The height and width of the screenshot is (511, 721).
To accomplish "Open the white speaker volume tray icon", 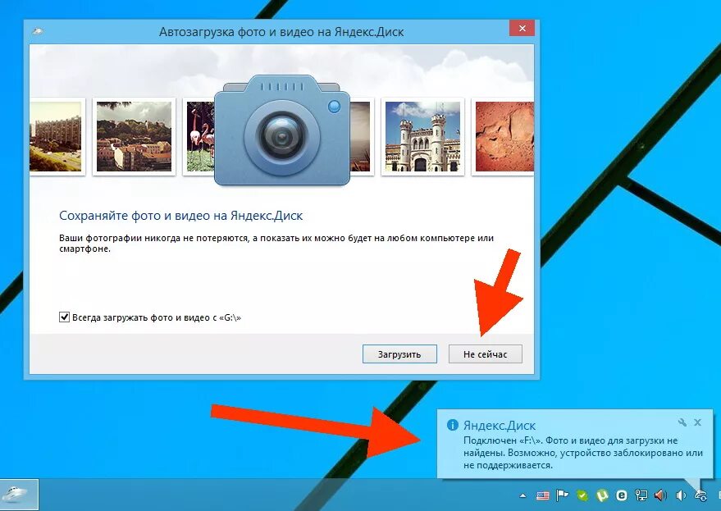I will (681, 495).
